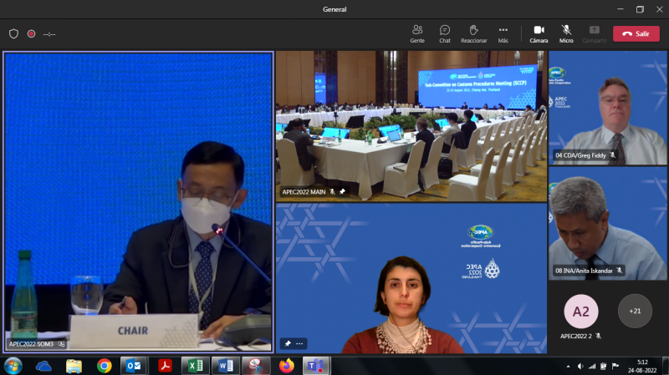Click the shield security icon
This screenshot has height=375, width=669.
(13, 33)
